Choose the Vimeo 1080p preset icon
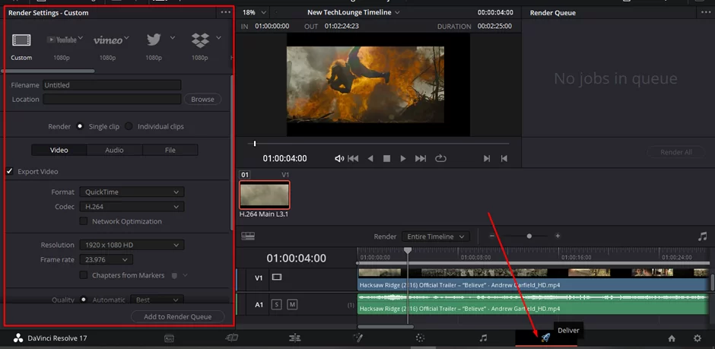Screen dimensions: 715x349 coord(107,40)
